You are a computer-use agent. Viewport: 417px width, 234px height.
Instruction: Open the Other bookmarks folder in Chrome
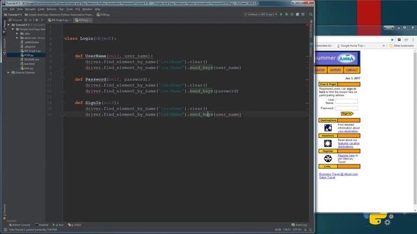401,46
